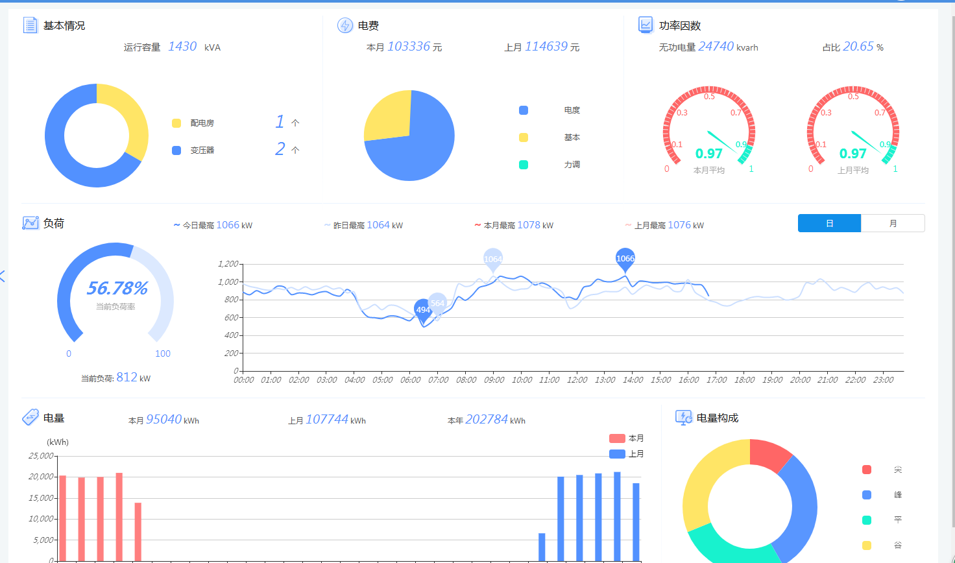
Task: Click the 电费 lightning bolt icon
Action: pyautogui.click(x=345, y=25)
